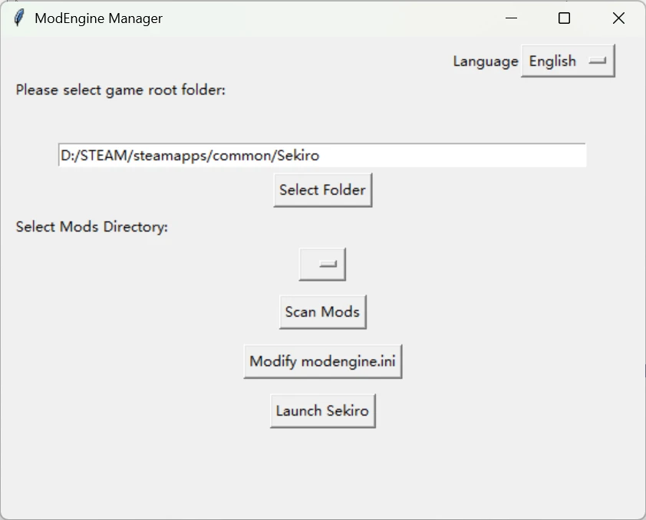Launch Sekiro with the button
The height and width of the screenshot is (520, 646).
322,411
